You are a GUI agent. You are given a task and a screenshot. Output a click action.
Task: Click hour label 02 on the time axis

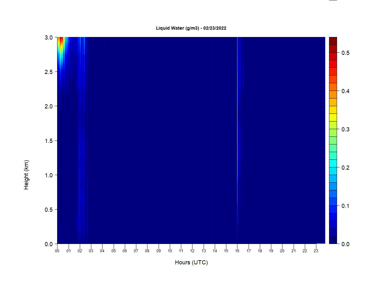[x=80, y=251]
